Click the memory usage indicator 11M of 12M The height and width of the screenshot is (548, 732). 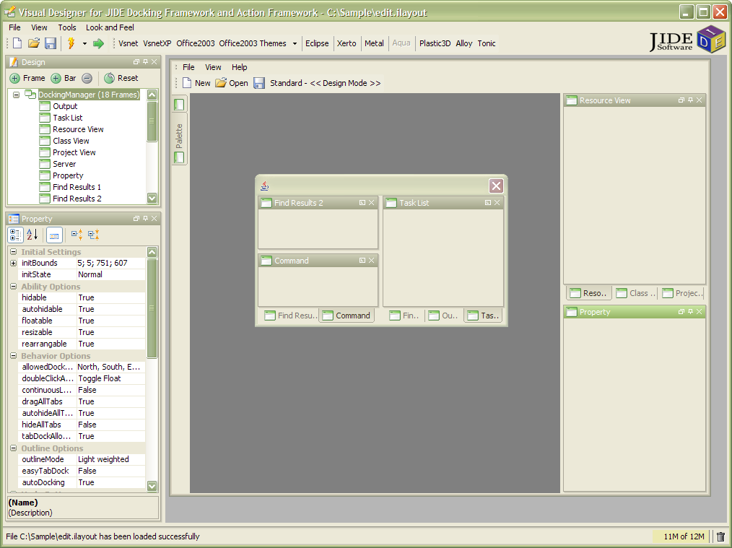click(x=683, y=536)
